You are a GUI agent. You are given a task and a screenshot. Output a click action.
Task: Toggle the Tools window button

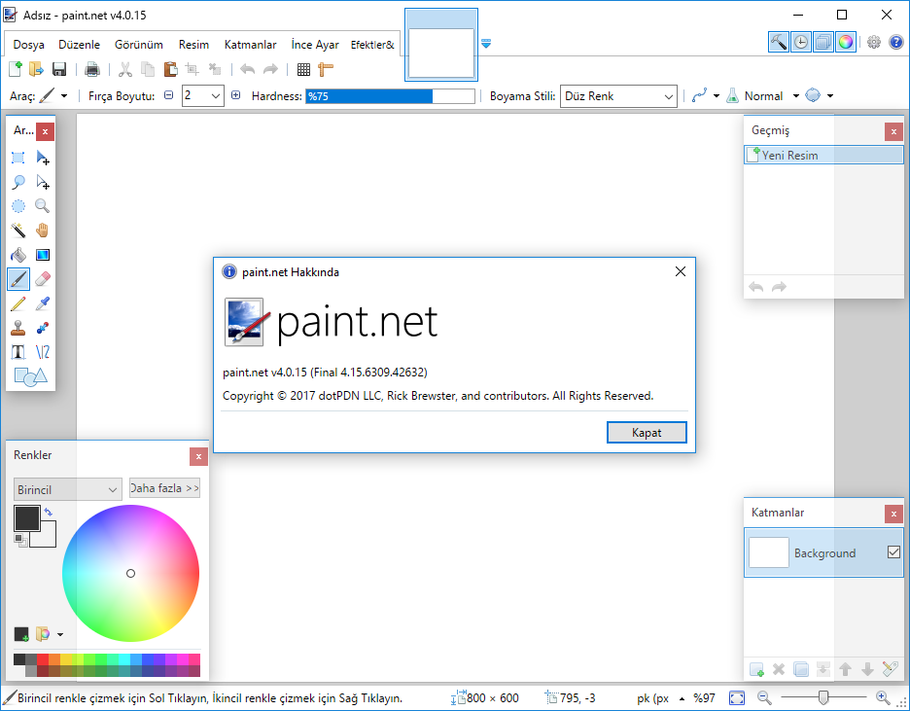pos(778,42)
